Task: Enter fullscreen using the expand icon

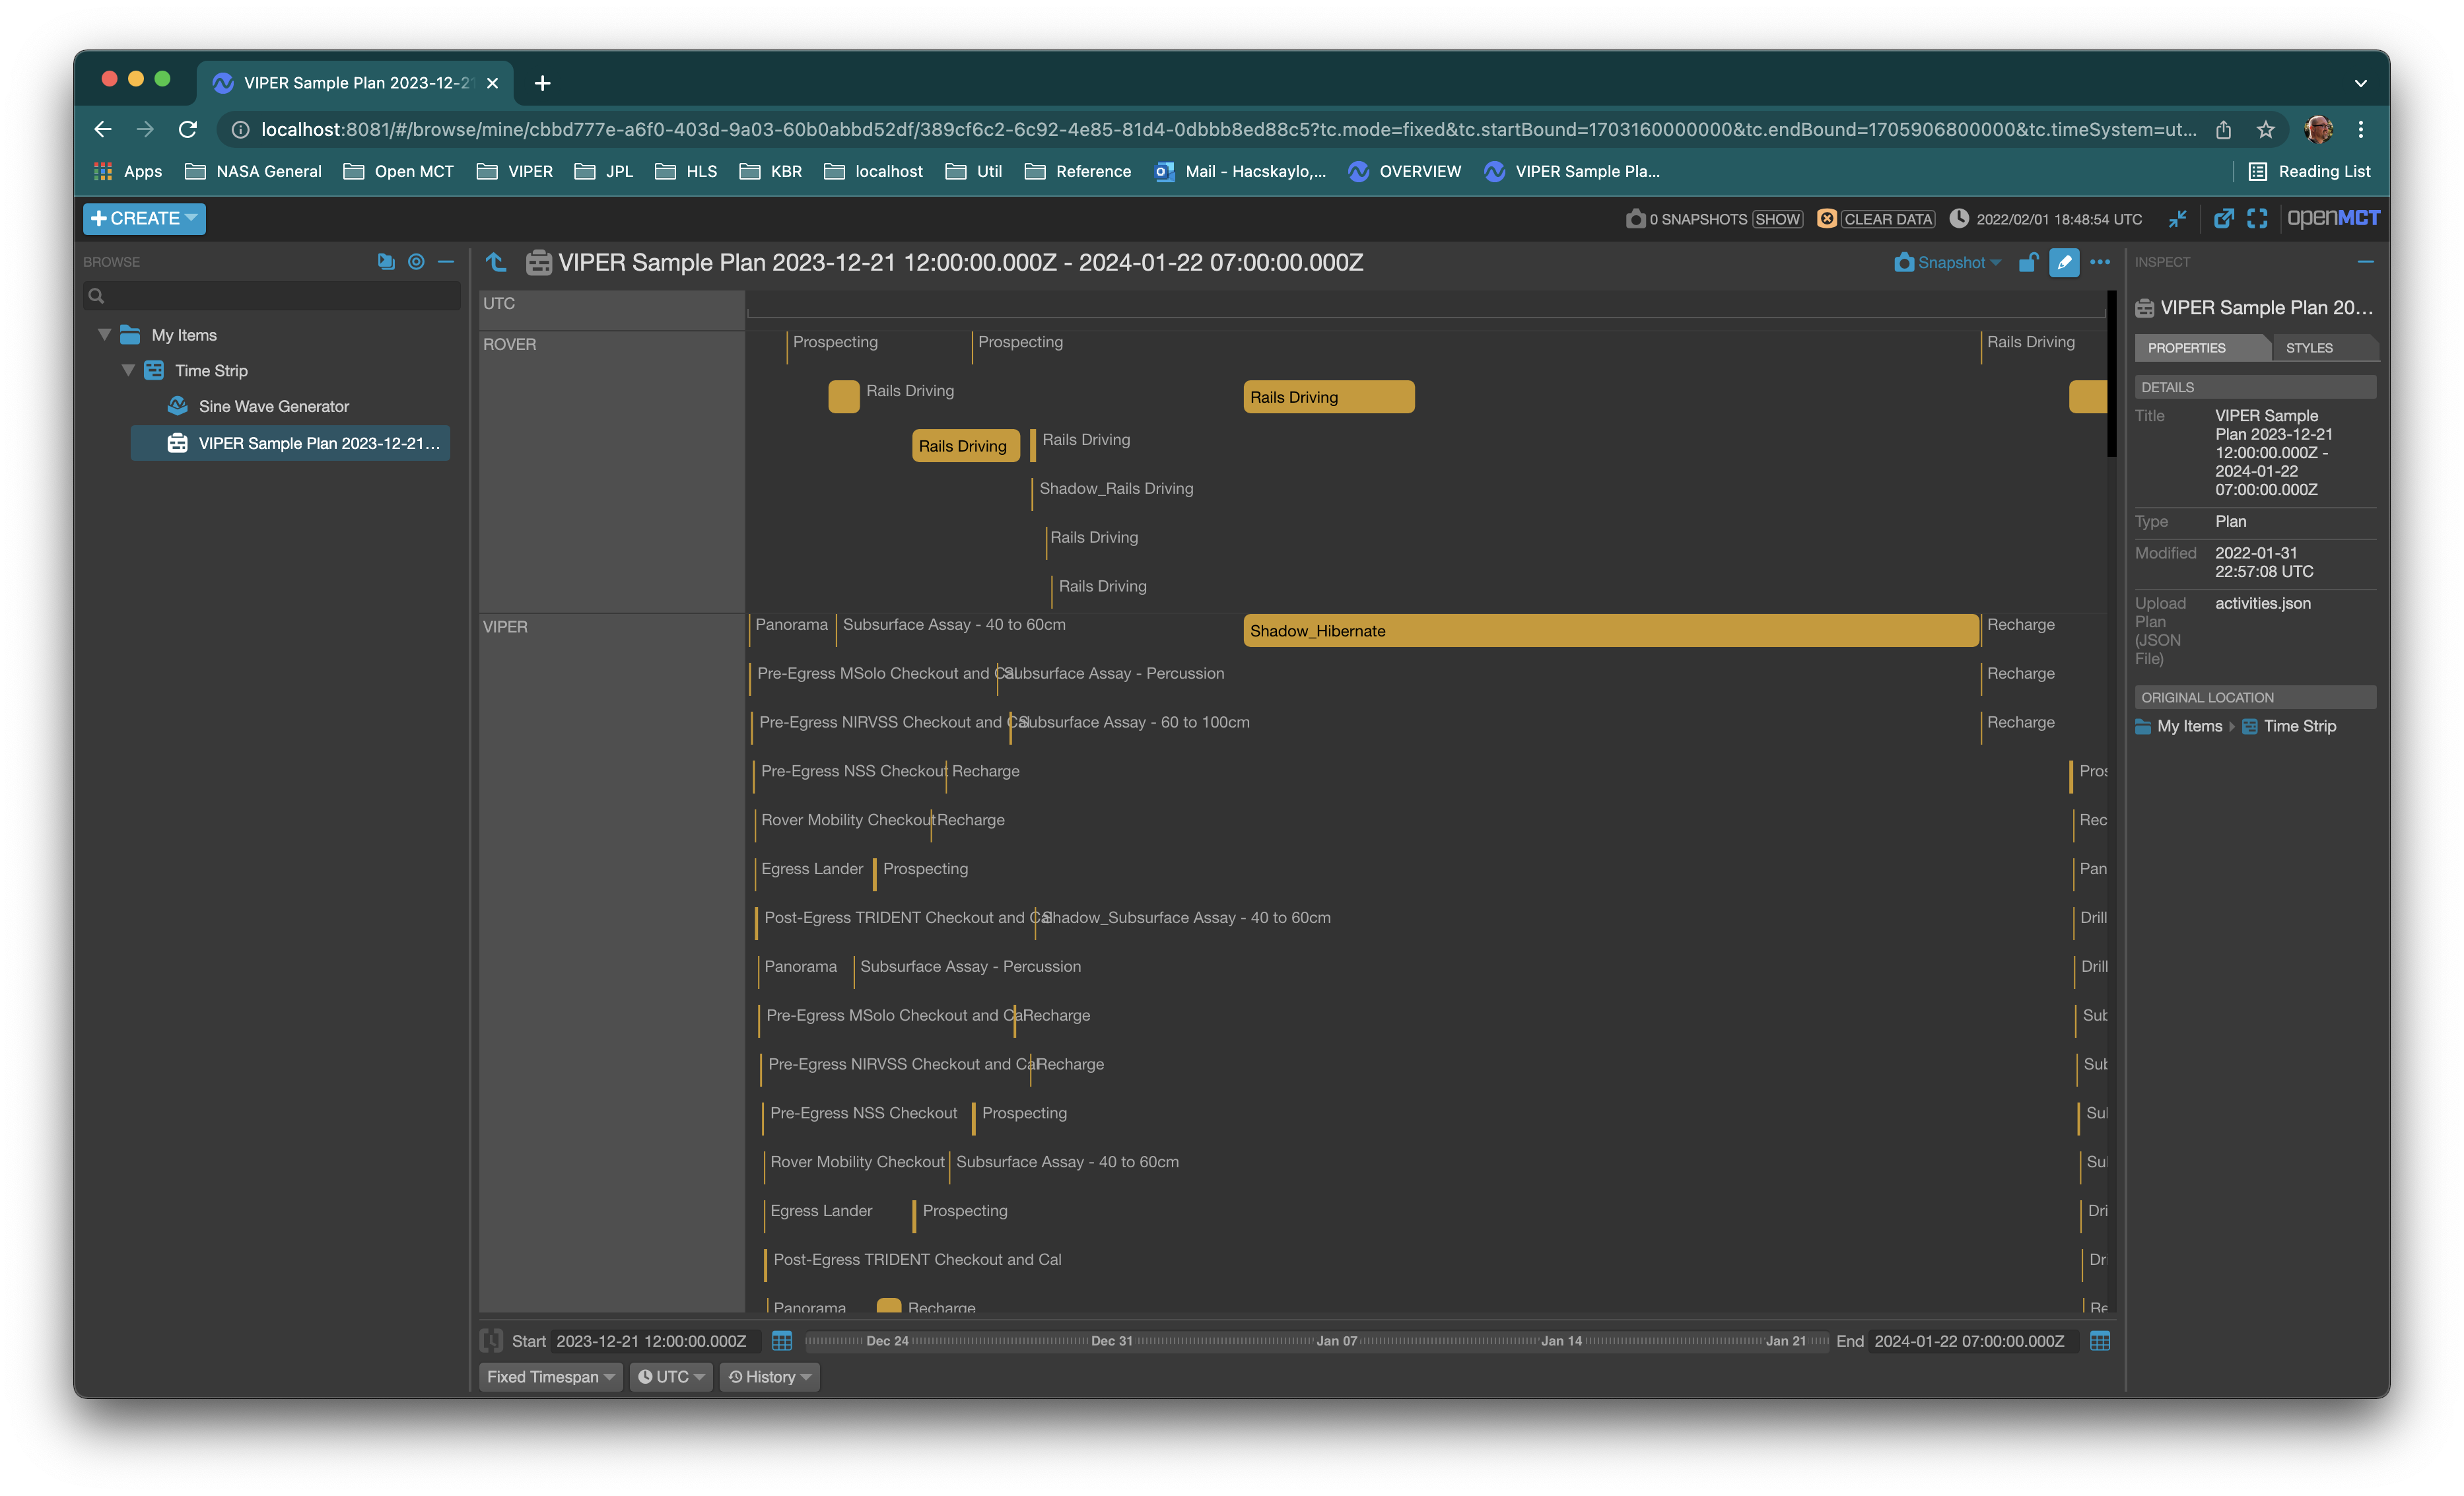Action: pos(2257,218)
